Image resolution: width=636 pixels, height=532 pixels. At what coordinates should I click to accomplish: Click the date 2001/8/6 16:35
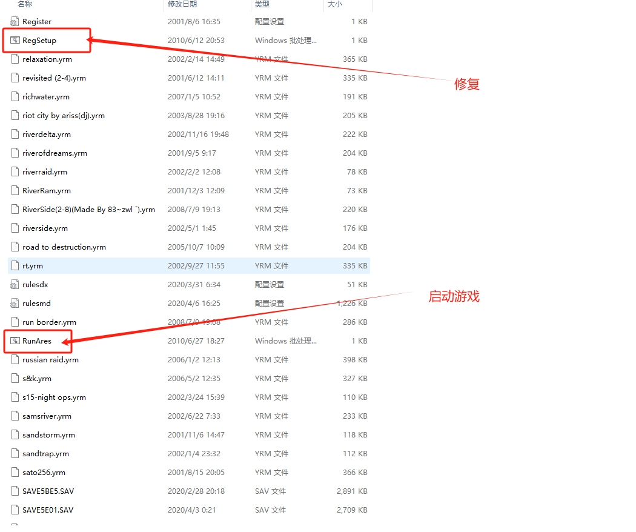[194, 22]
